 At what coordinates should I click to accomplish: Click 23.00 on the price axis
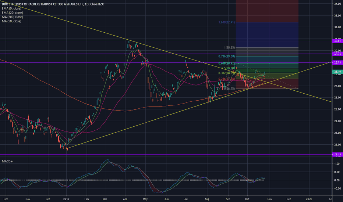(x=337, y=133)
